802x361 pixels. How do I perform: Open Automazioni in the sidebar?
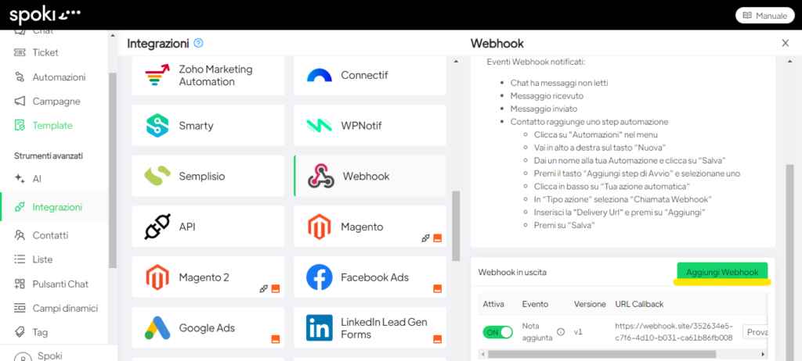tap(59, 77)
